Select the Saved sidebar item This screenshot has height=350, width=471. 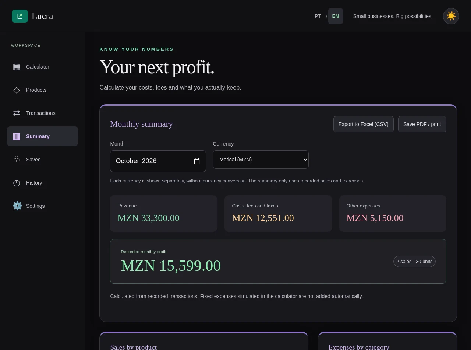point(42,160)
